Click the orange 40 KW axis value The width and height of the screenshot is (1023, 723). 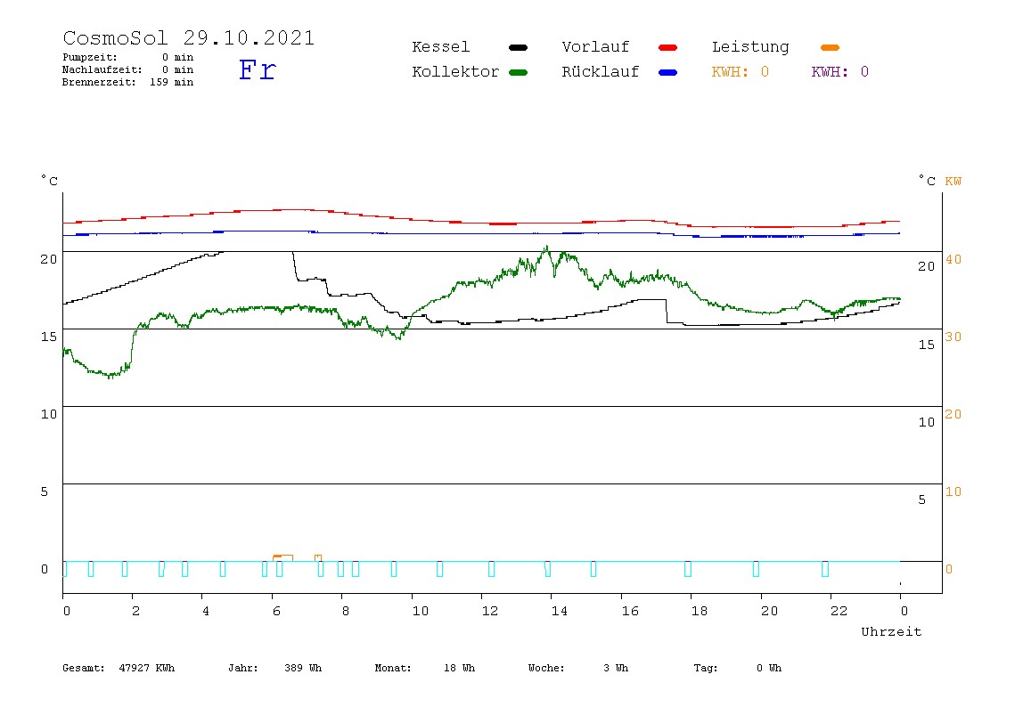[x=953, y=259]
